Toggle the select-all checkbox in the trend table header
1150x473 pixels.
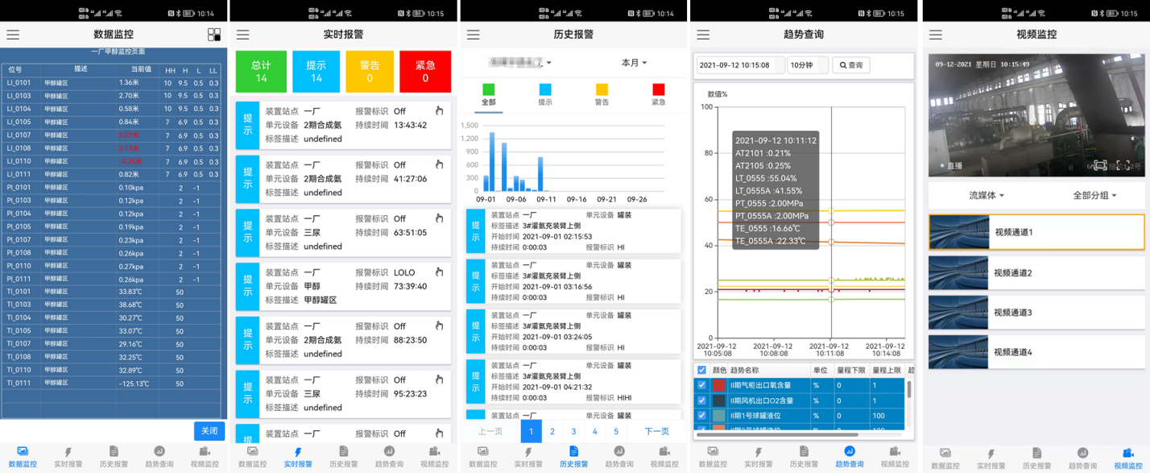point(701,370)
